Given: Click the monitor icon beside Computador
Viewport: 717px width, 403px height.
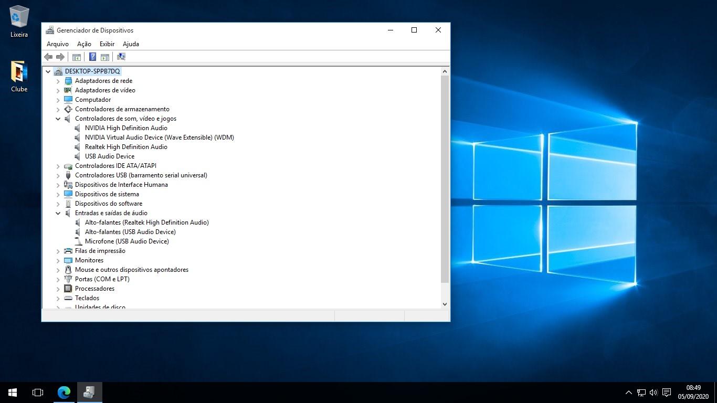Looking at the screenshot, I should [x=68, y=100].
